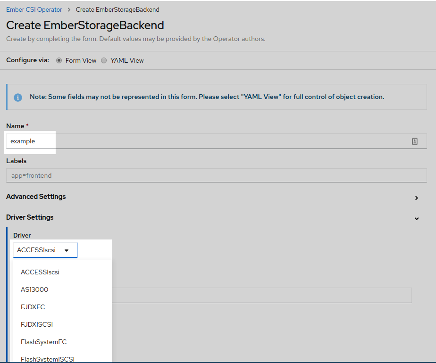Open the Ember CSI Operator breadcrumb link
This screenshot has width=436, height=363.
tap(34, 10)
